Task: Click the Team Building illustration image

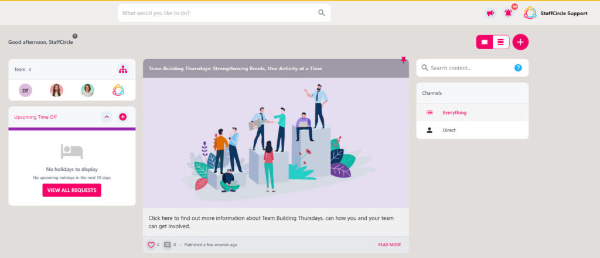Action: point(276,143)
